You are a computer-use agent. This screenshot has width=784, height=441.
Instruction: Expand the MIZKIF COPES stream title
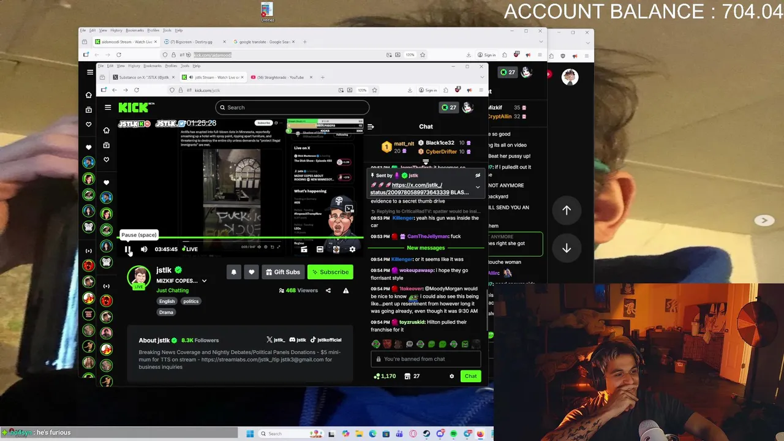point(204,281)
